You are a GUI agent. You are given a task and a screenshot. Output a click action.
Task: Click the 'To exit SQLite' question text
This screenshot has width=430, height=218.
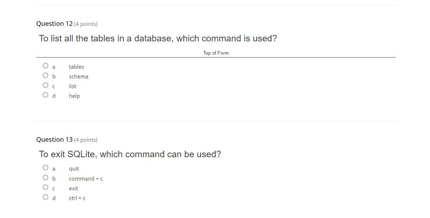(x=130, y=154)
